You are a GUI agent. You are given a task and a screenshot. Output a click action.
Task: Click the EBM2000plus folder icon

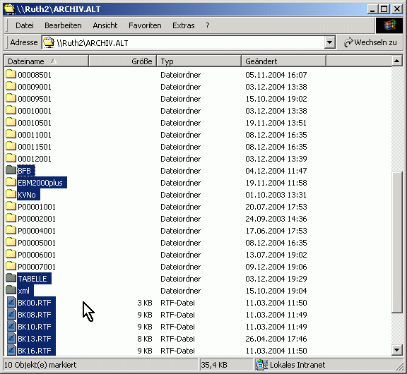(x=11, y=182)
